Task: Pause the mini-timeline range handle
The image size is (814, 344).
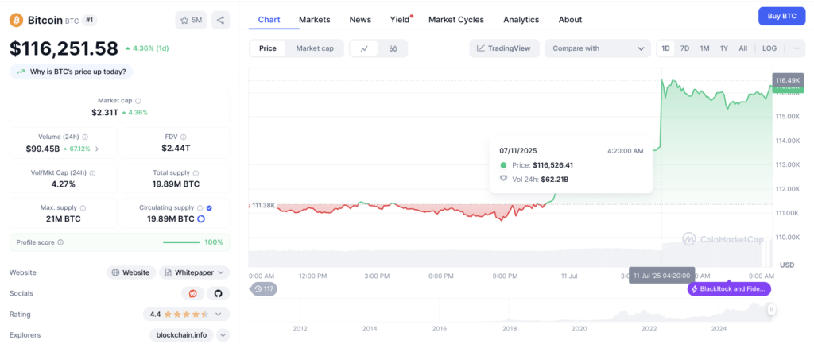Action: click(772, 310)
